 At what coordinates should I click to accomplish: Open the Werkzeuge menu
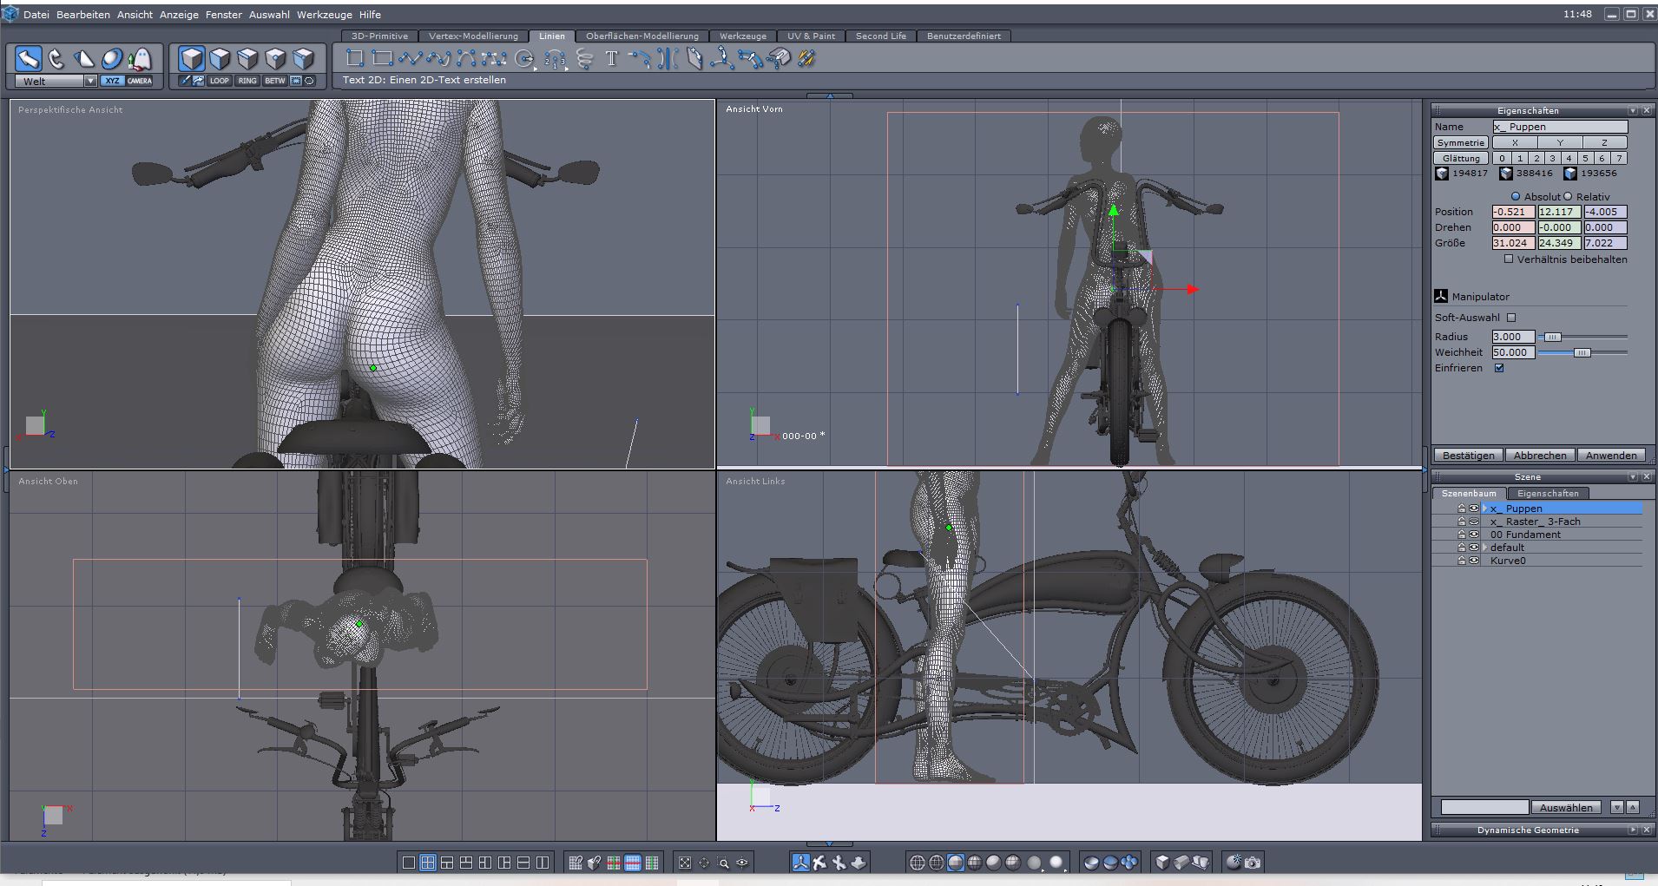(324, 15)
